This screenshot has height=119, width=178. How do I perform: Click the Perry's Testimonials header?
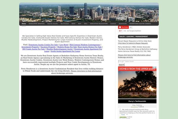tap(137, 101)
